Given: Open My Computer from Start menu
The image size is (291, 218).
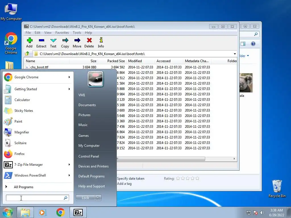Looking at the screenshot, I should (x=89, y=146).
